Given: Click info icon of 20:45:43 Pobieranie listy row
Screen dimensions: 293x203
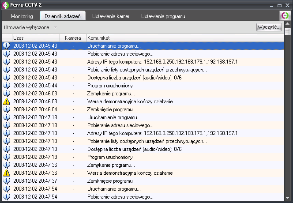Looking at the screenshot, I should point(7,70).
